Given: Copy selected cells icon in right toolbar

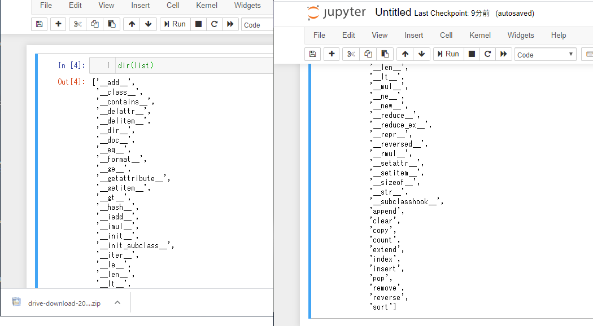Looking at the screenshot, I should 368,54.
